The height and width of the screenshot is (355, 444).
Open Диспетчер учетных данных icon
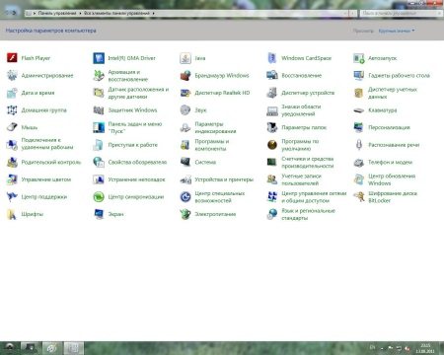[359, 93]
